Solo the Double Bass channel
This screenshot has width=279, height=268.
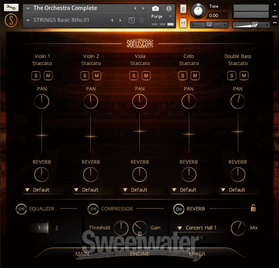point(232,76)
